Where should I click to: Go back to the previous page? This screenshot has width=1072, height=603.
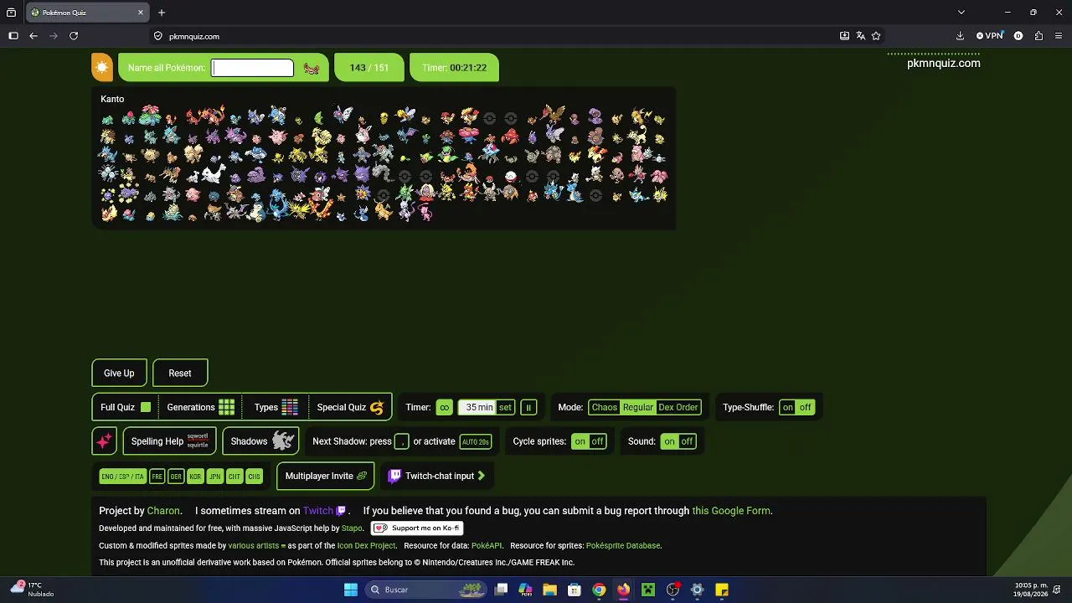coord(33,36)
